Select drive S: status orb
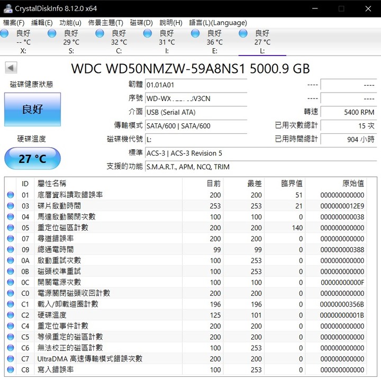Screen dimensions: 381x380 coord(52,33)
